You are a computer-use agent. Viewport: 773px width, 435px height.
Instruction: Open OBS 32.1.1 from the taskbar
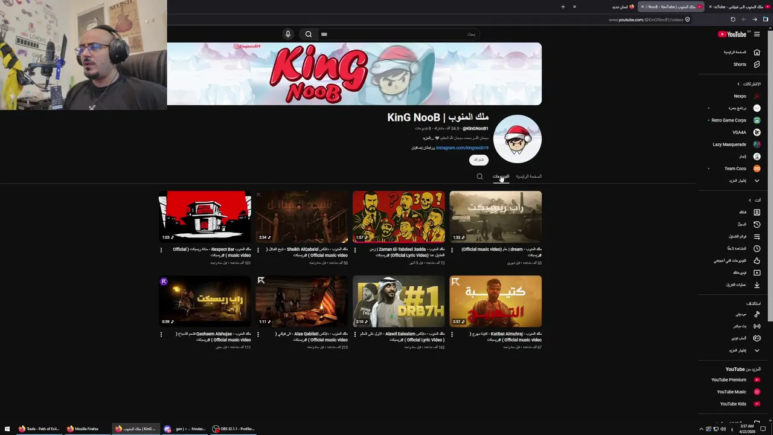(234, 429)
